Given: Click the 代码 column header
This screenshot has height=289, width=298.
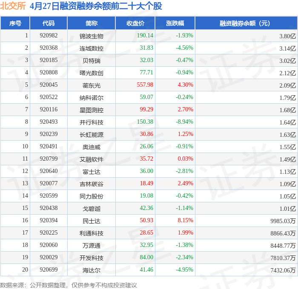Looking at the screenshot, I should point(49,23).
